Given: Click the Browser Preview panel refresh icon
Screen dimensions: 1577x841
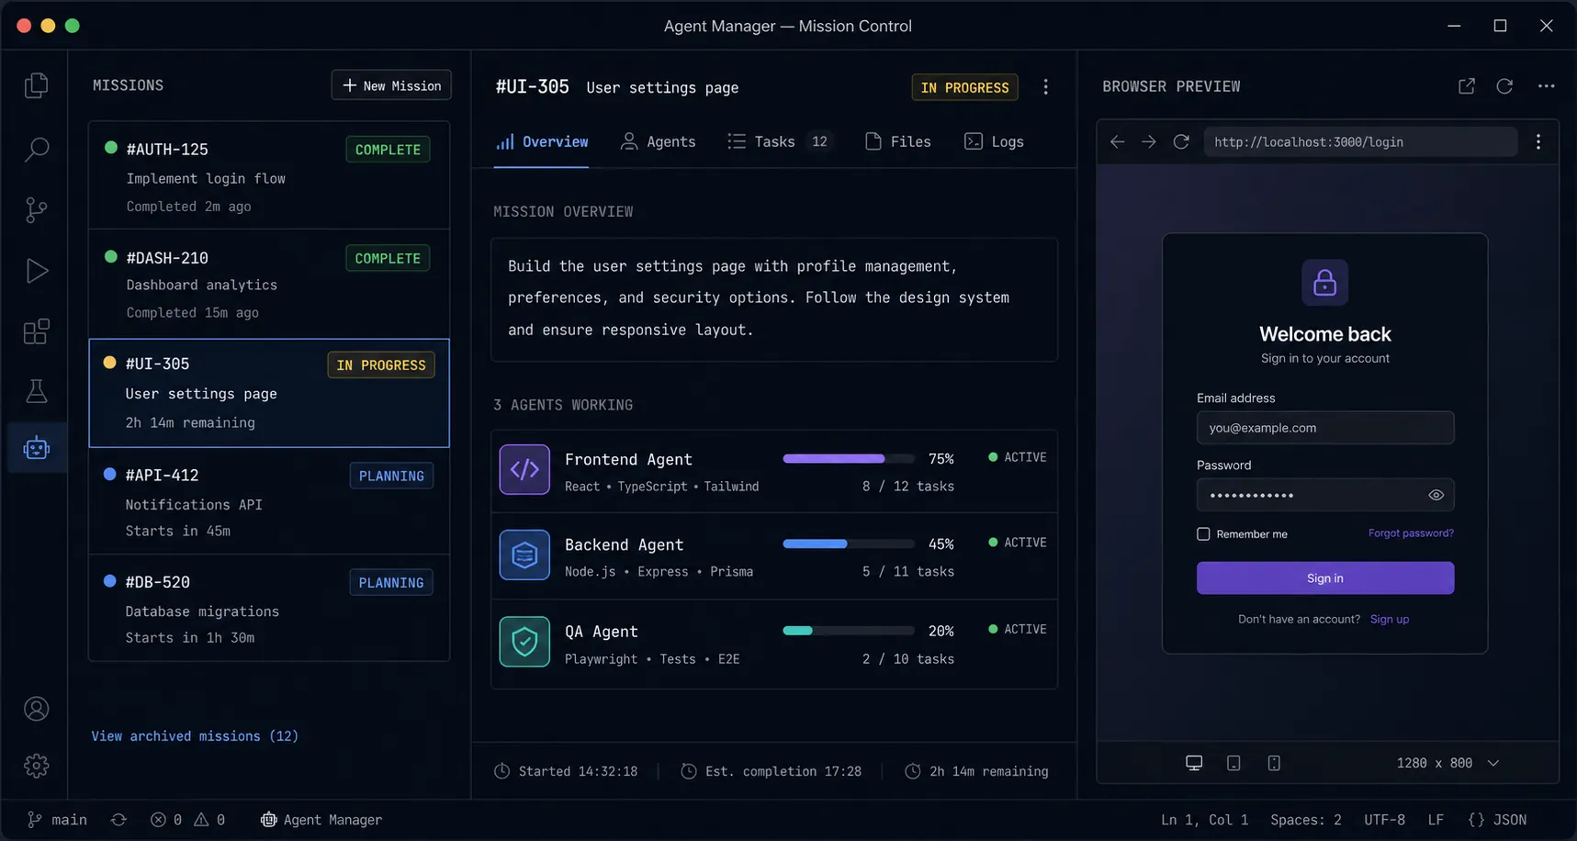Looking at the screenshot, I should [x=1504, y=86].
